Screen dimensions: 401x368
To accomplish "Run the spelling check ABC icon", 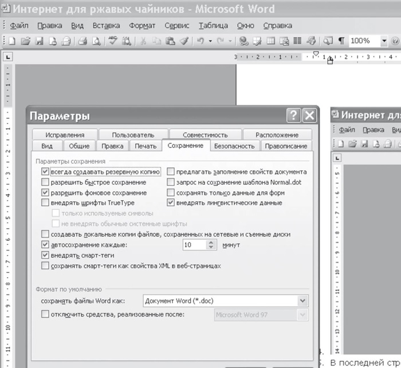I will click(x=113, y=41).
